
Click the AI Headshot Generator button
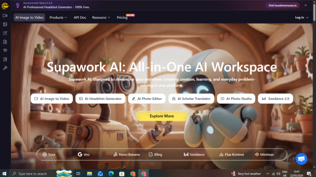tap(100, 99)
